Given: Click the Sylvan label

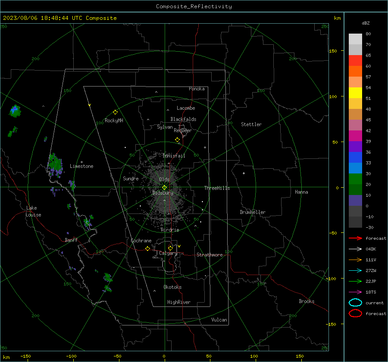Looking at the screenshot, I should (x=165, y=127).
